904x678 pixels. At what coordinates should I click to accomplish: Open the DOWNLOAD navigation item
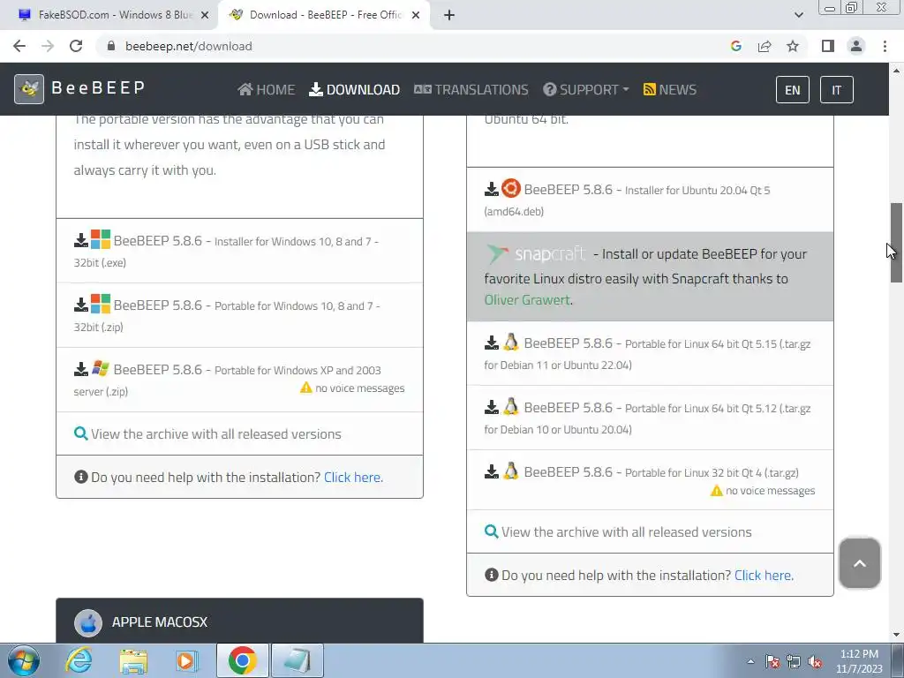pyautogui.click(x=355, y=89)
